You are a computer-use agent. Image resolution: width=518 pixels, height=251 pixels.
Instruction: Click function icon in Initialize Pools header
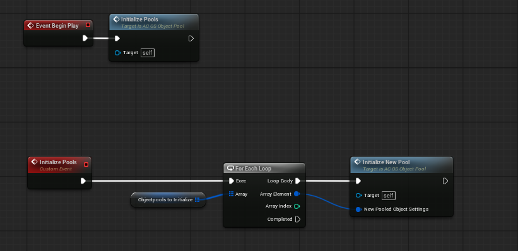116,20
